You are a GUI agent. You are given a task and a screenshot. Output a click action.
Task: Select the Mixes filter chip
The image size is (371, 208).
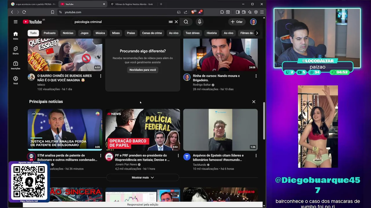[116, 33]
